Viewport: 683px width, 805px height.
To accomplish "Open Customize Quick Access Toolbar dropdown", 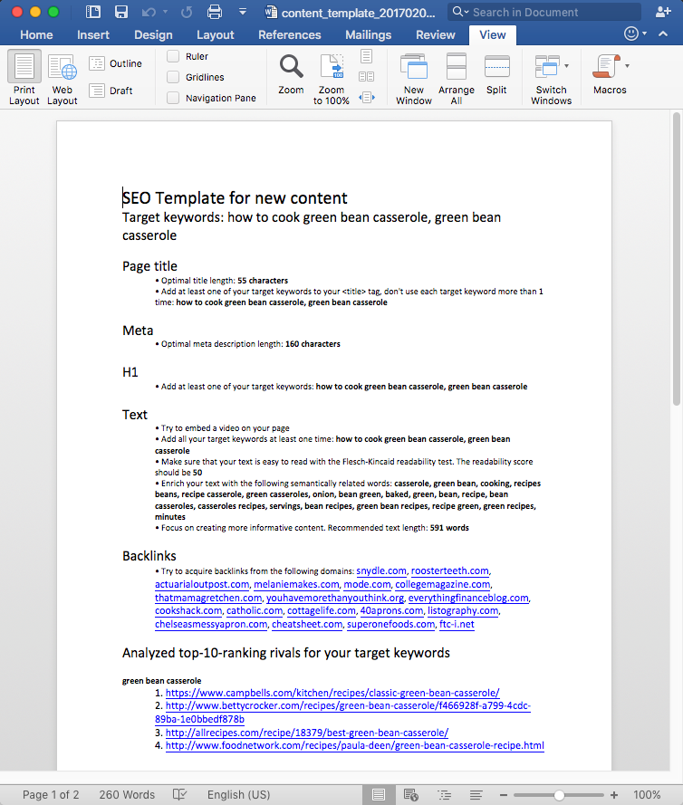I will [243, 12].
